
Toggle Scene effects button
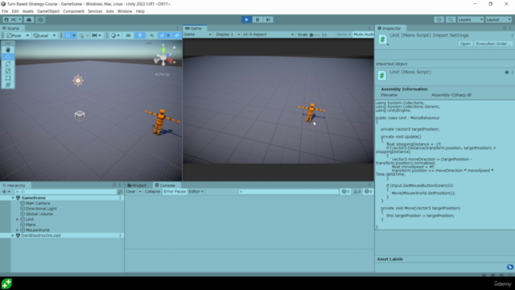click(162, 35)
